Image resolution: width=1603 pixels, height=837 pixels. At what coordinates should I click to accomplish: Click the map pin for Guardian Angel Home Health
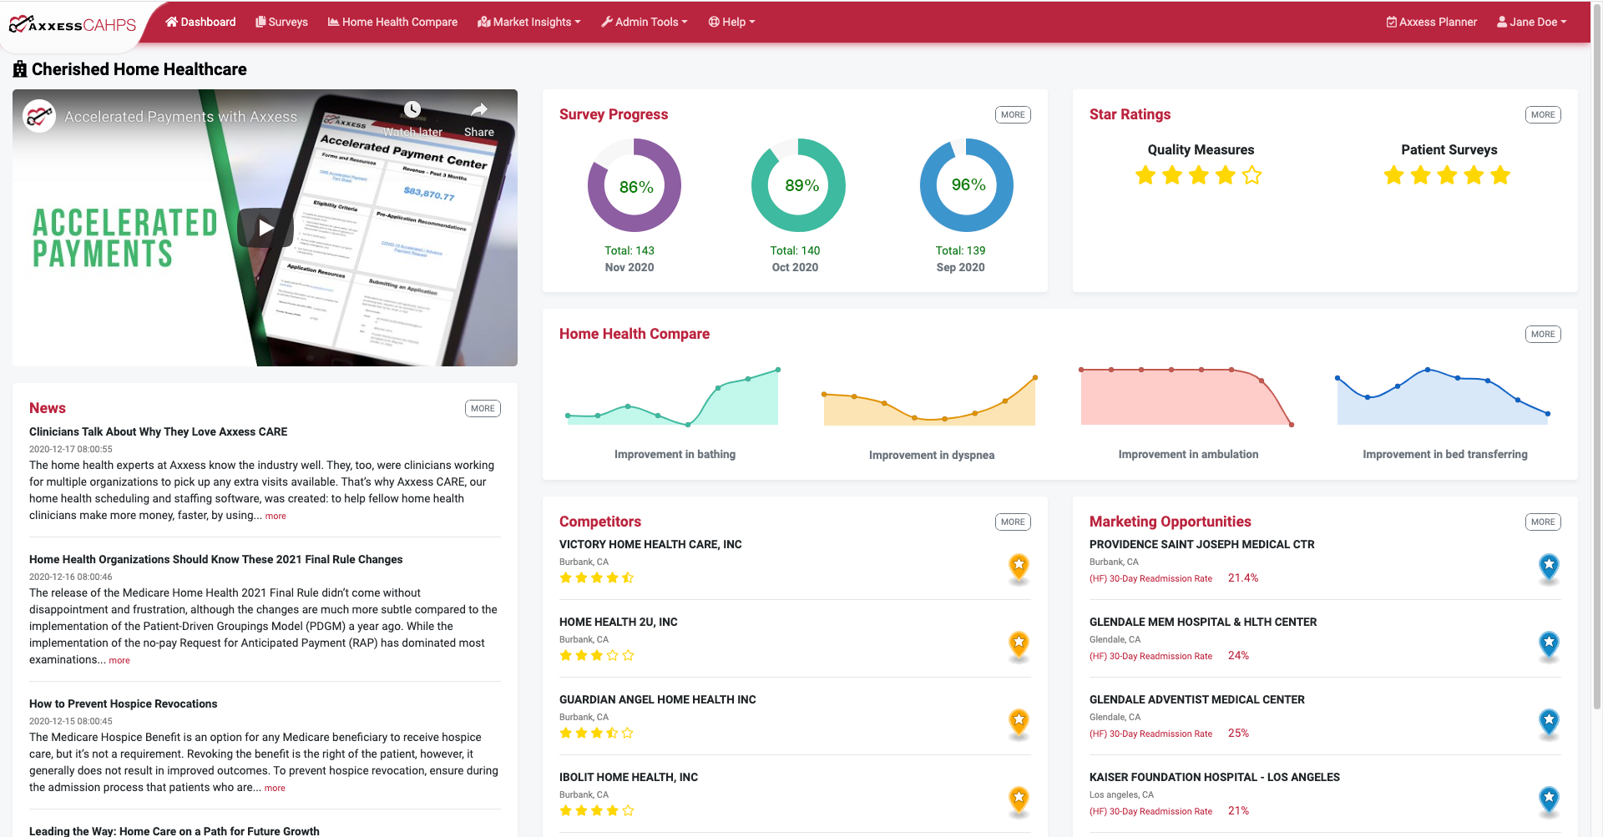pos(1019,724)
